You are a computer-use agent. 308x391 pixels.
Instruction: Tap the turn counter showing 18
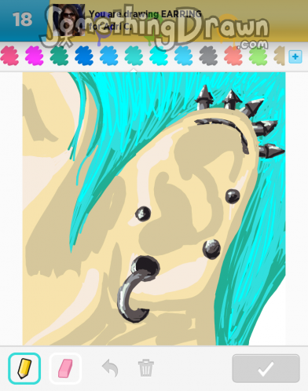tap(23, 20)
